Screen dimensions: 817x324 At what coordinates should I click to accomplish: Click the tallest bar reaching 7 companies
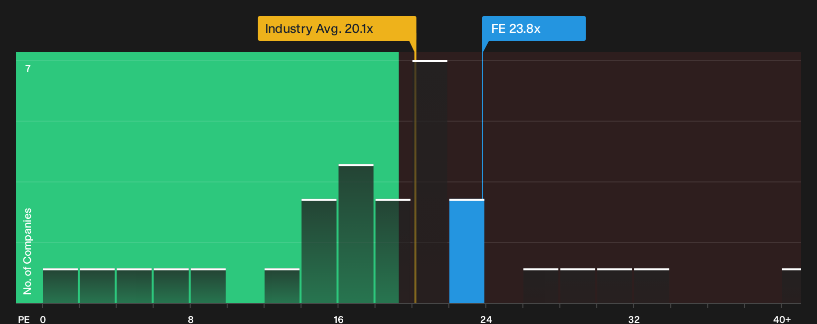(x=430, y=181)
